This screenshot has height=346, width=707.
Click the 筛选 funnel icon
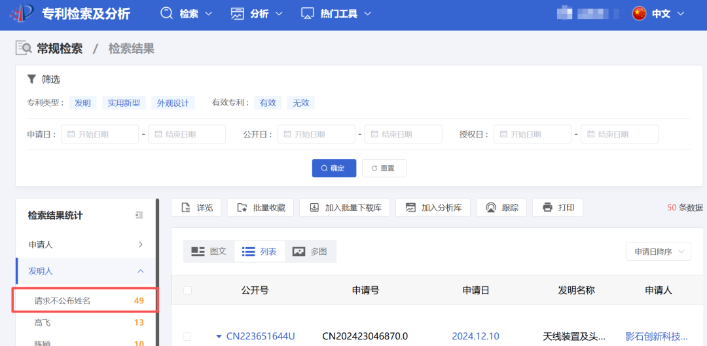click(x=31, y=79)
